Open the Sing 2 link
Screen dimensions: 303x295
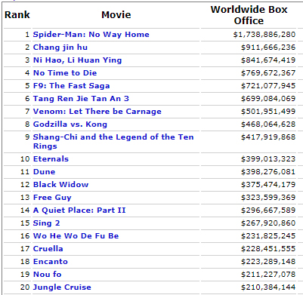click(x=46, y=223)
